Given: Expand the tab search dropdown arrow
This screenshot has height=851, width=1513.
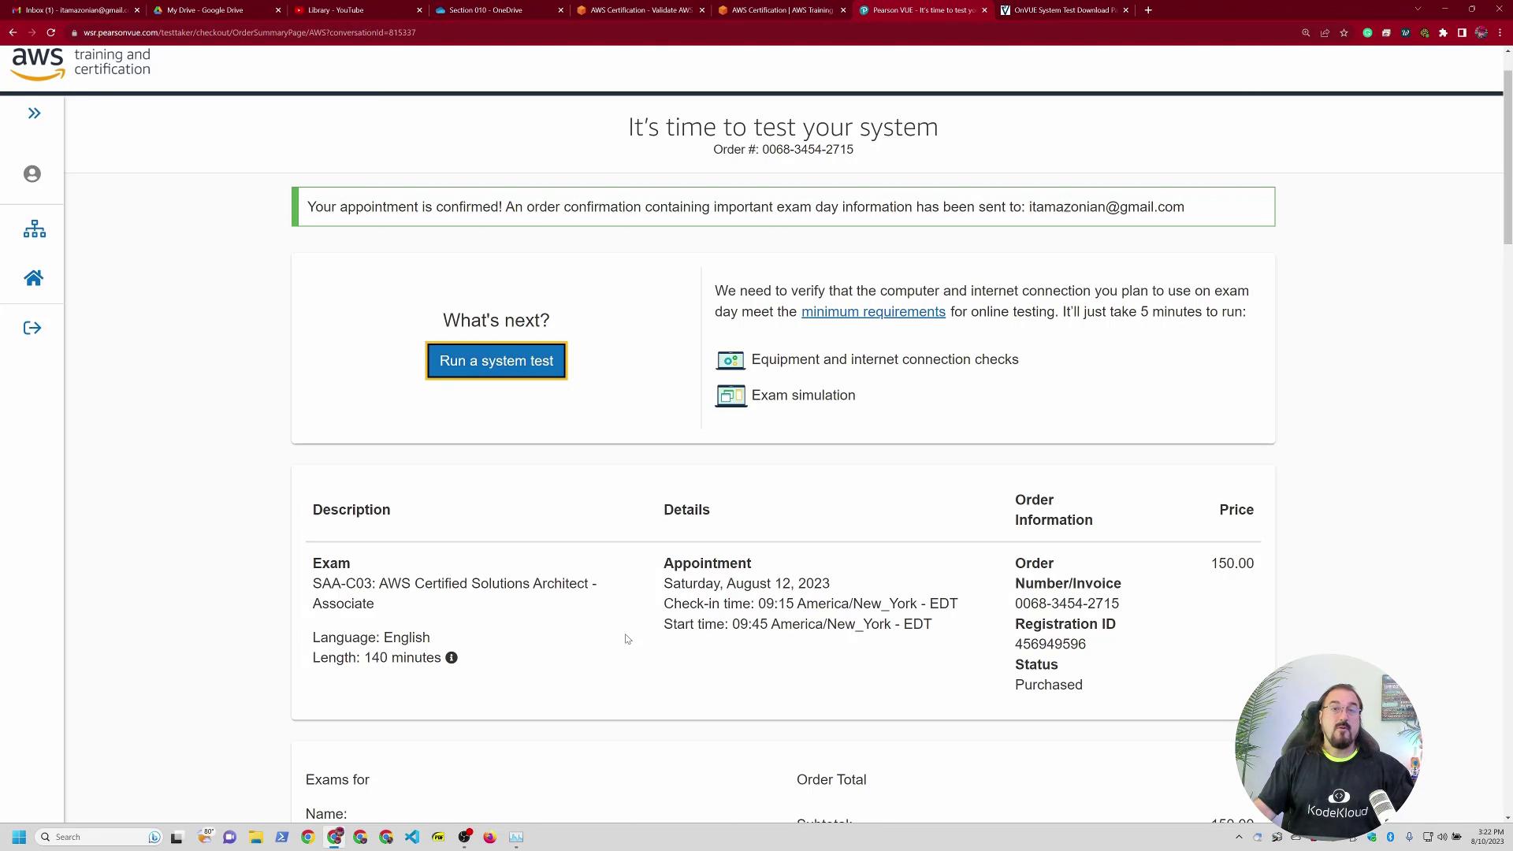Looking at the screenshot, I should pos(1418,9).
